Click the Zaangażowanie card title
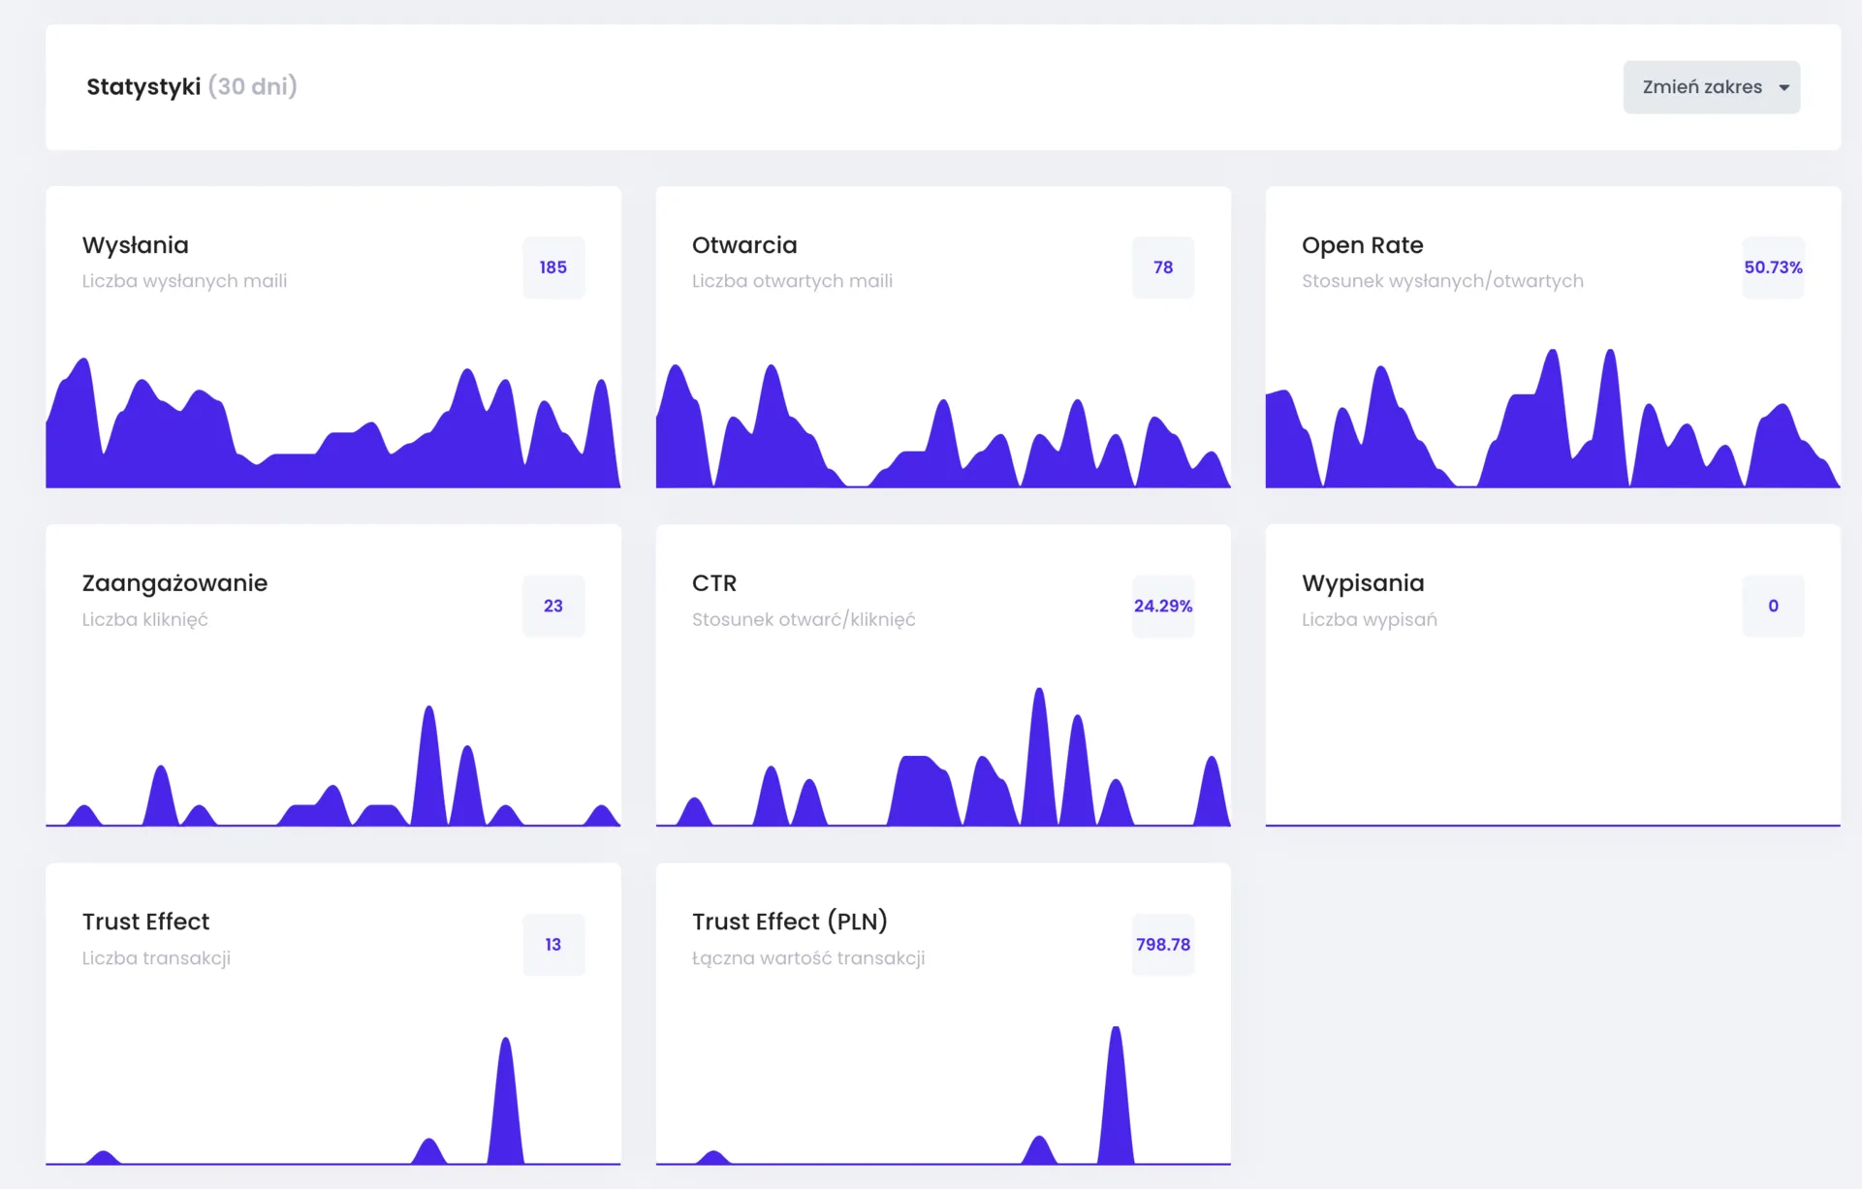Viewport: 1862px width, 1189px height. (x=174, y=583)
